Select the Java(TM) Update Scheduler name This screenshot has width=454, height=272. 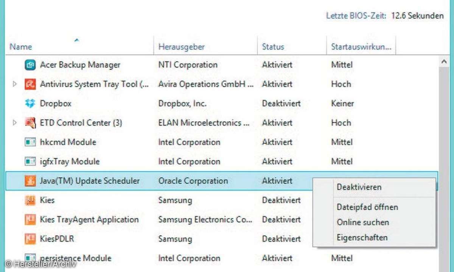pyautogui.click(x=90, y=181)
